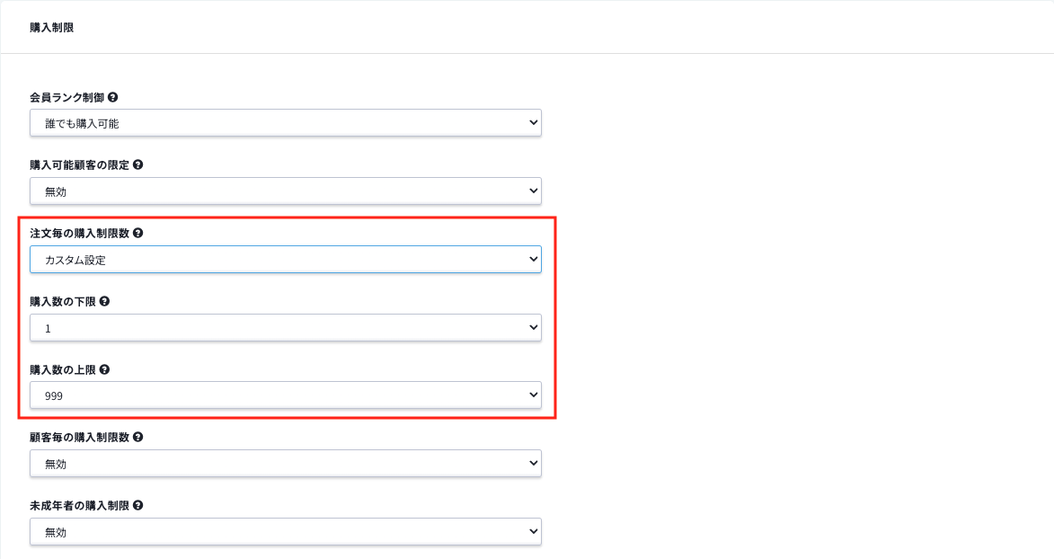Screen dimensions: 1054x559
Task: Expand the 顧客毎の購入制限数 dropdown
Action: pos(286,464)
